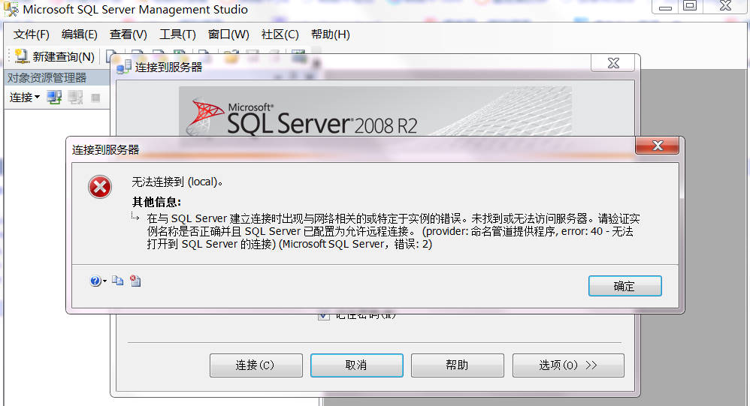The height and width of the screenshot is (406, 750).
Task: Open the 编辑(E) menu
Action: click(80, 35)
